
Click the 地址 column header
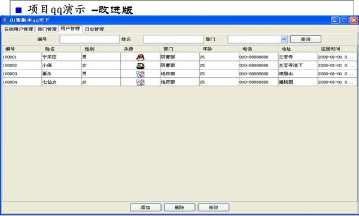297,49
